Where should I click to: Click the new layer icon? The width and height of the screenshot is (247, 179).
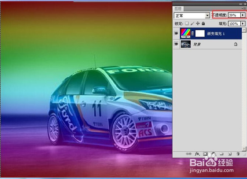[x=230, y=154]
